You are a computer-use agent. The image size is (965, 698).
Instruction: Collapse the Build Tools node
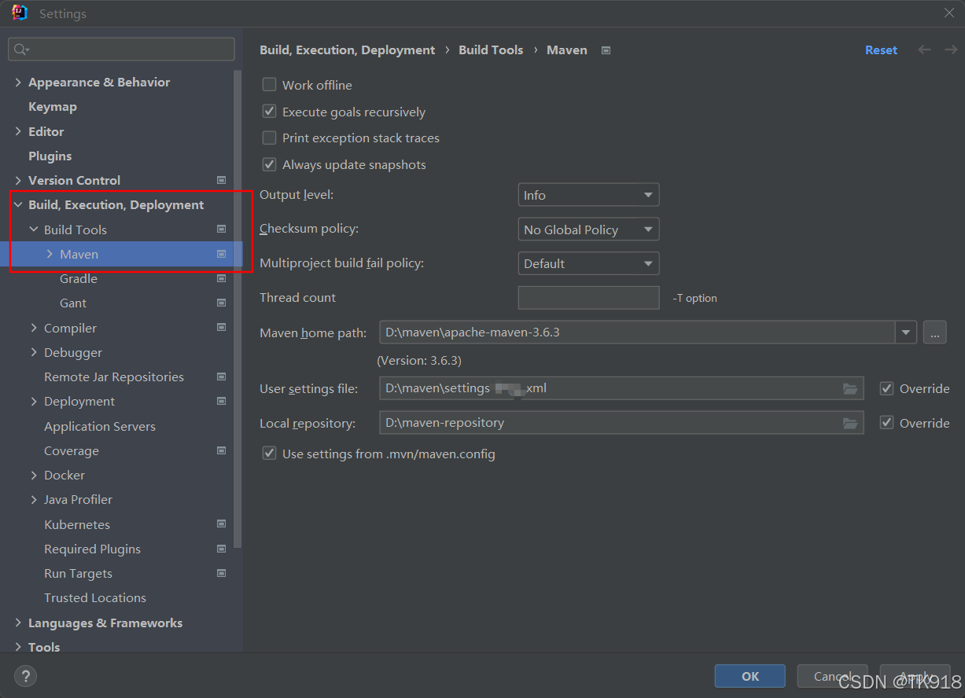pyautogui.click(x=34, y=230)
